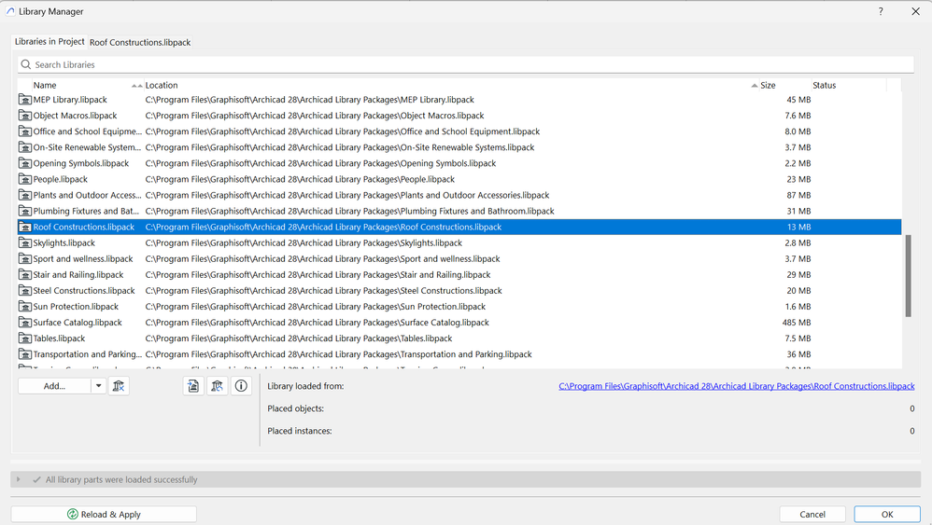Click the Add... button
This screenshot has width=932, height=525.
(x=55, y=386)
